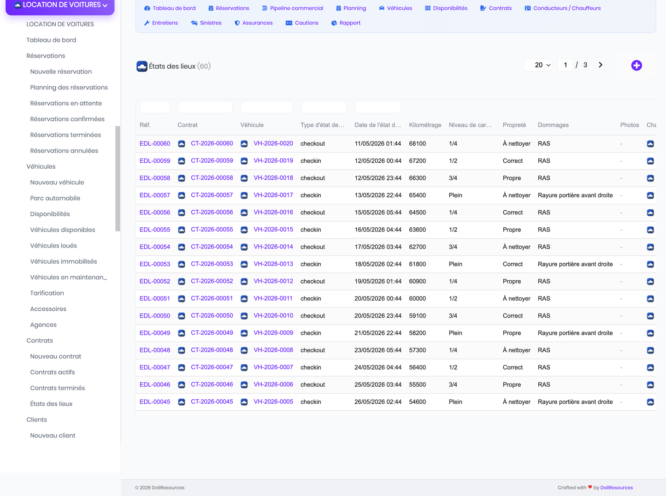Click the last-column icon in row EDL-00045
Image resolution: width=666 pixels, height=496 pixels.
click(650, 402)
